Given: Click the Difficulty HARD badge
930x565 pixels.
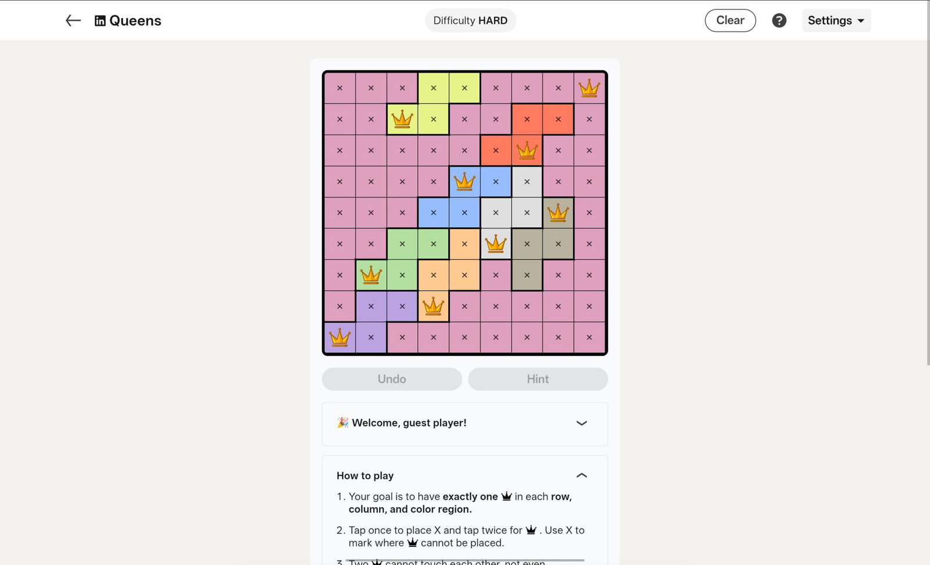Looking at the screenshot, I should pyautogui.click(x=470, y=21).
